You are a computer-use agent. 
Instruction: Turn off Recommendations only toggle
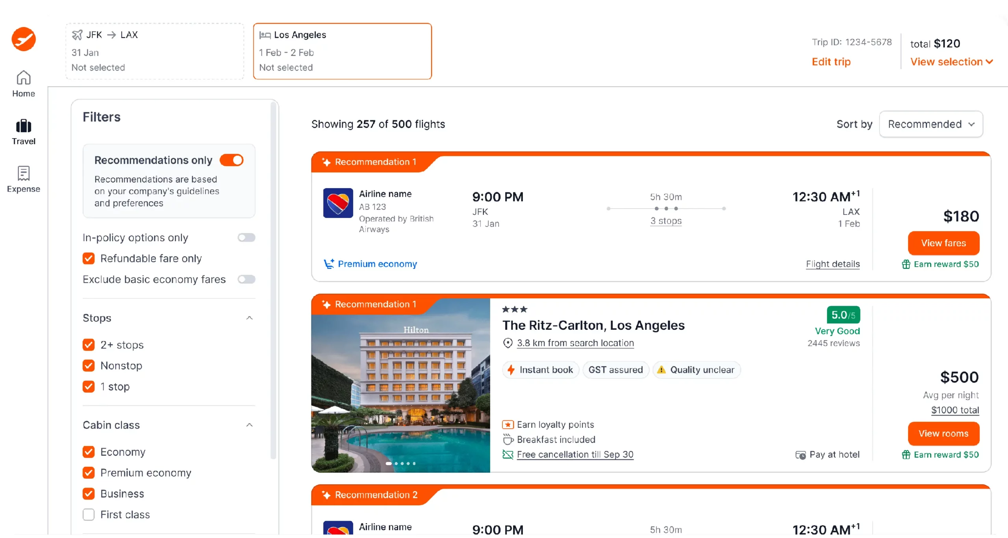(x=232, y=160)
